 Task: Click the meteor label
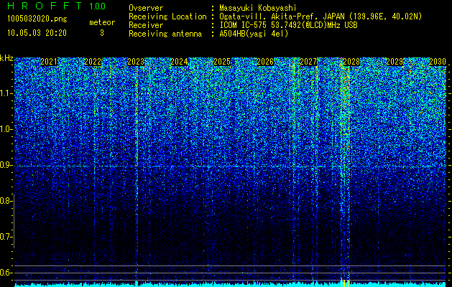click(x=102, y=22)
